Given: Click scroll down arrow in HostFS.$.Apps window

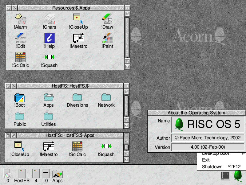Looking at the screenshot, I should (x=126, y=154).
